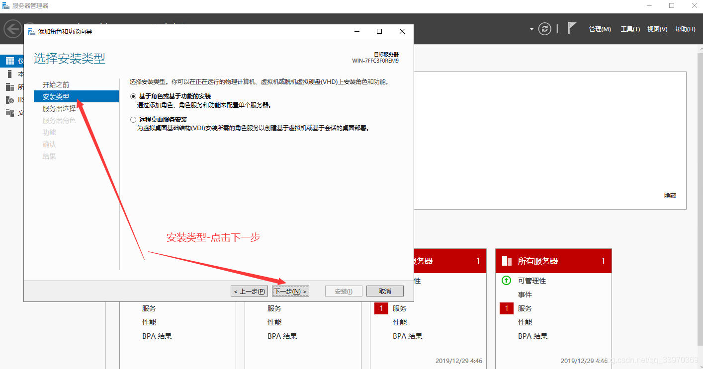Click the 所有服务器 tile header
The image size is (703, 369).
coord(553,261)
